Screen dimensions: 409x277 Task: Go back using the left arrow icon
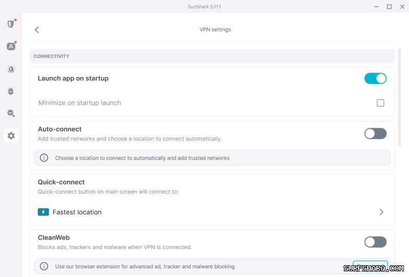37,30
